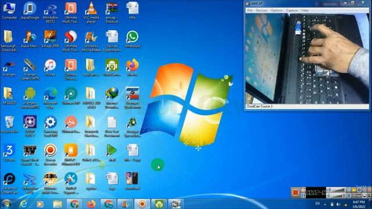
Task: Switch to the screen recorder taskbar button
Action: [x=142, y=204]
